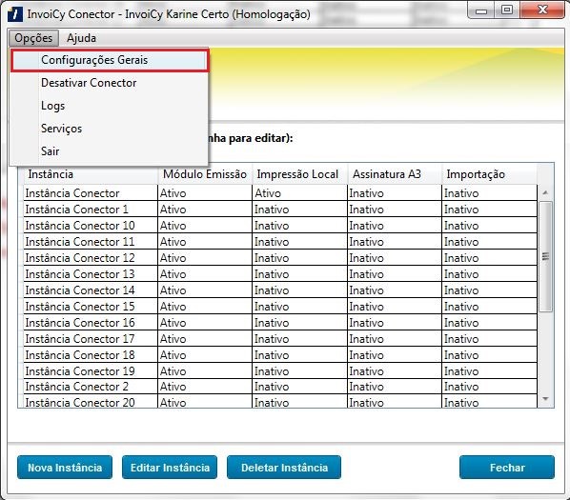Select the row 'Instância Conector 18'
570x500 pixels.
(x=280, y=354)
